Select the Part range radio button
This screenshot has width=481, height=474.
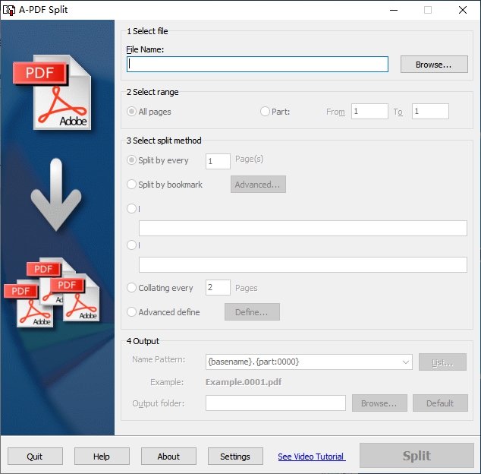(x=265, y=111)
